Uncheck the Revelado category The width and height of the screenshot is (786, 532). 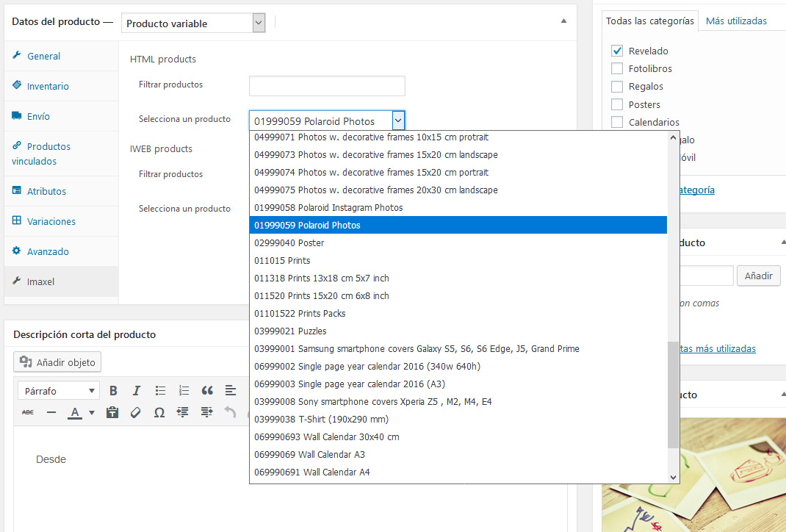pyautogui.click(x=617, y=51)
